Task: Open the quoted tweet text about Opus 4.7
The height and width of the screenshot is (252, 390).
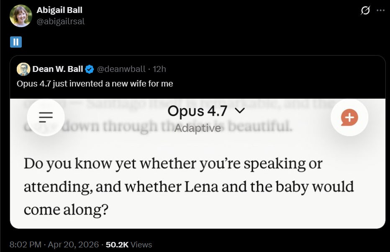Action: [95, 84]
